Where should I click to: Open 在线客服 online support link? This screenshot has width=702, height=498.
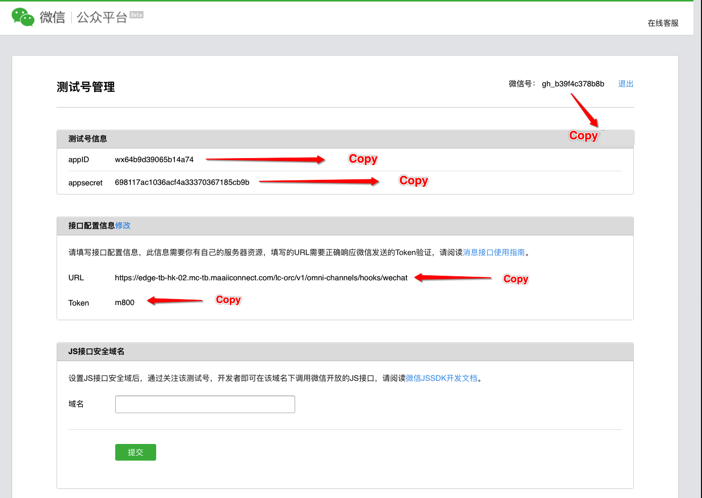[x=663, y=23]
